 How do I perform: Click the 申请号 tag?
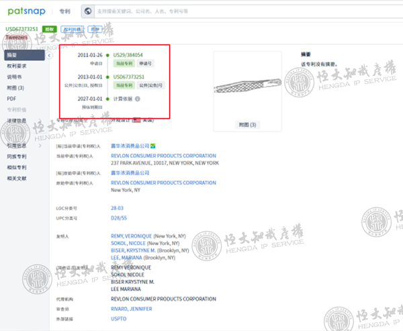[x=146, y=64]
